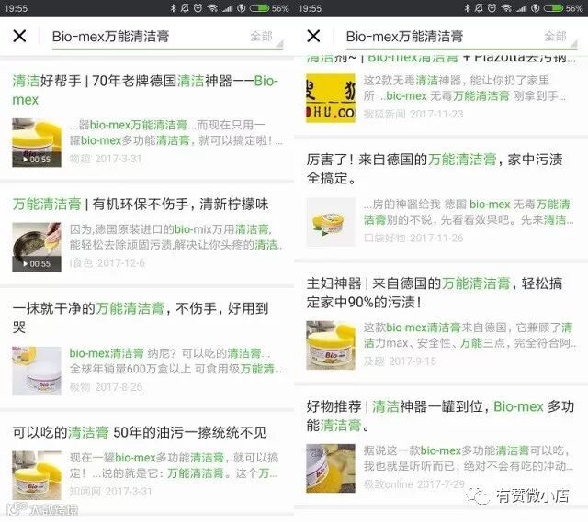Open article 可以吃的清洁膏 50年的油污
588x522 pixels.
(140, 432)
